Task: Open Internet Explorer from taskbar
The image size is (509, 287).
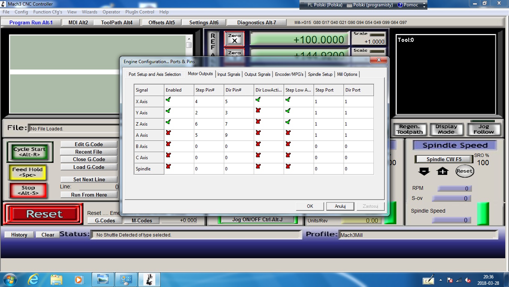Action: (x=33, y=279)
